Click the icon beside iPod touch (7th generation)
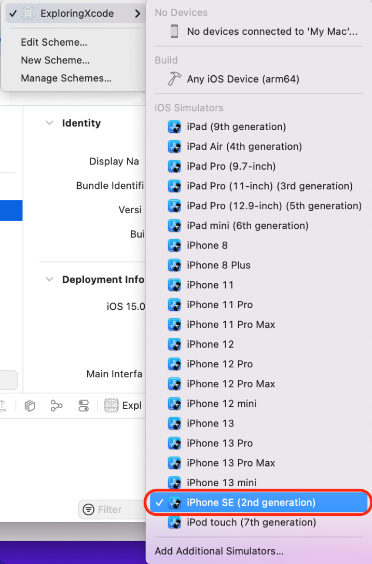The width and height of the screenshot is (372, 564). tap(174, 522)
